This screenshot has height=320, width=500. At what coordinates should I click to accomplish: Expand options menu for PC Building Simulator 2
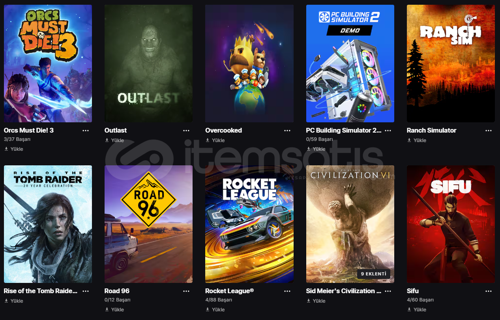(x=388, y=131)
